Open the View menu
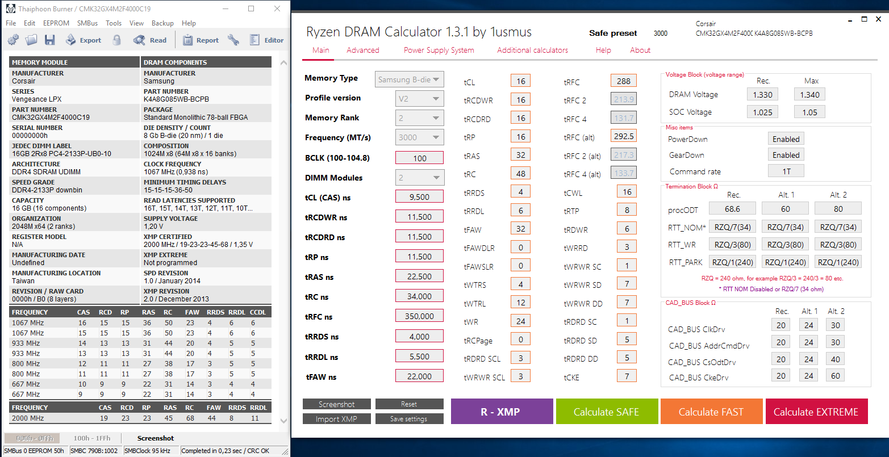The width and height of the screenshot is (889, 457). 136,23
